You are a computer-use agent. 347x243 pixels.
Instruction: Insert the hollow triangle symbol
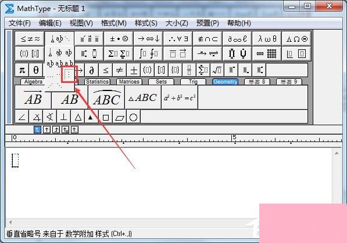point(78,117)
